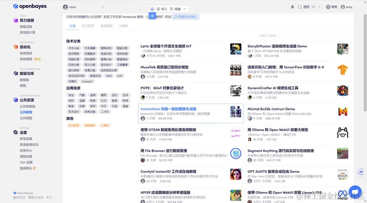Viewport: 367px width, 203px height.
Task: Click the Mixtral logo thumbnail
Action: (x=343, y=112)
